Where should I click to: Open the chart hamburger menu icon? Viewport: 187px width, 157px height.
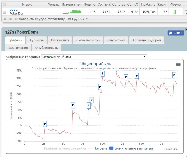(x=178, y=64)
